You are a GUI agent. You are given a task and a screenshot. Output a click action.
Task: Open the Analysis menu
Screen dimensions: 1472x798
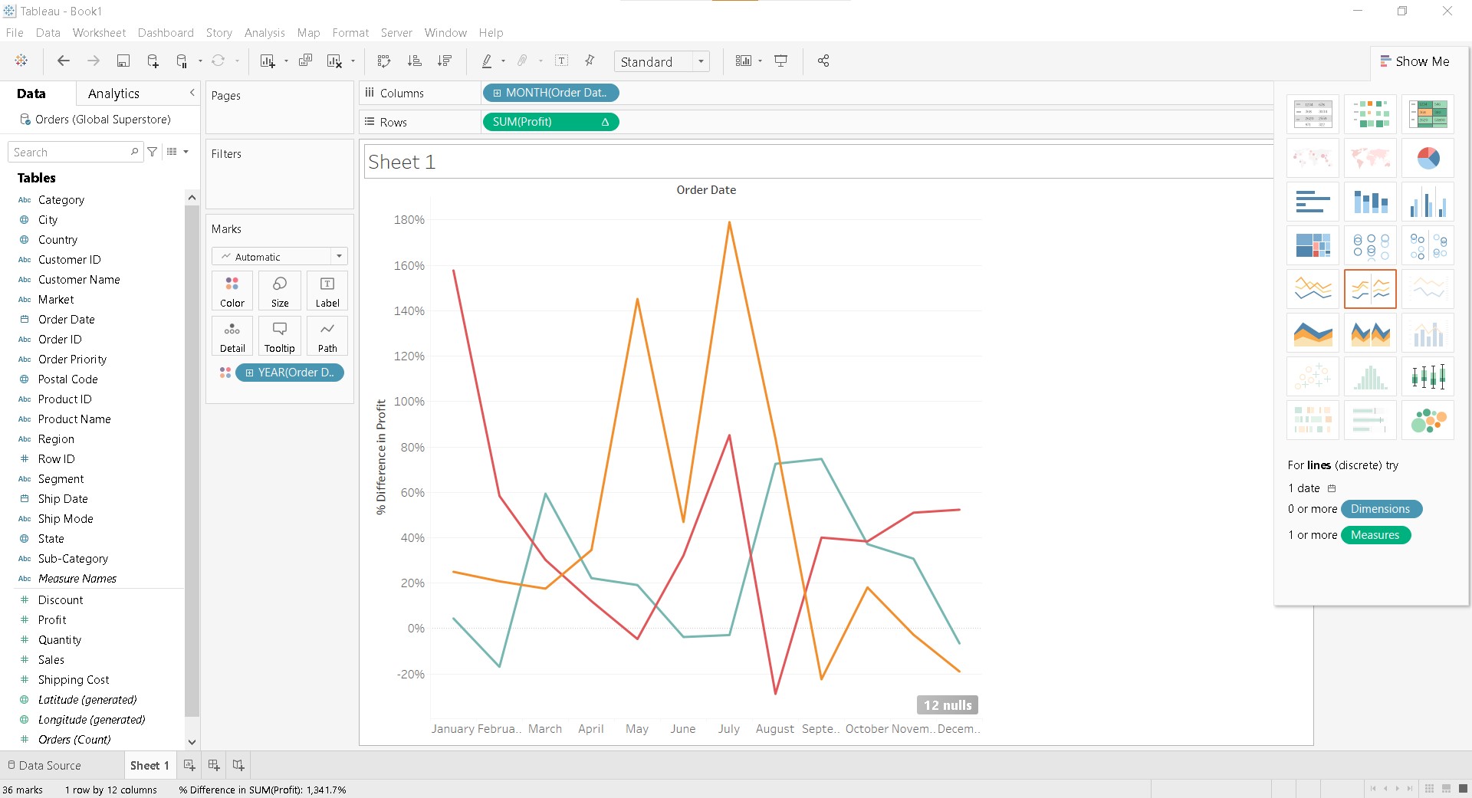click(x=264, y=33)
